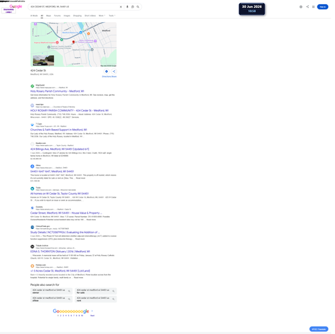
Task: Open the Street View thumbnail on the map
Action: [44, 60]
